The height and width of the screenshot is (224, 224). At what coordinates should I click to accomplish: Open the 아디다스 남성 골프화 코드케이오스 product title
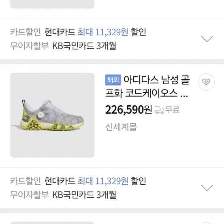pos(147,87)
